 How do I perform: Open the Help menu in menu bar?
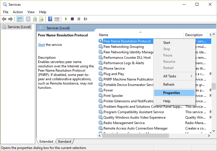43,12
